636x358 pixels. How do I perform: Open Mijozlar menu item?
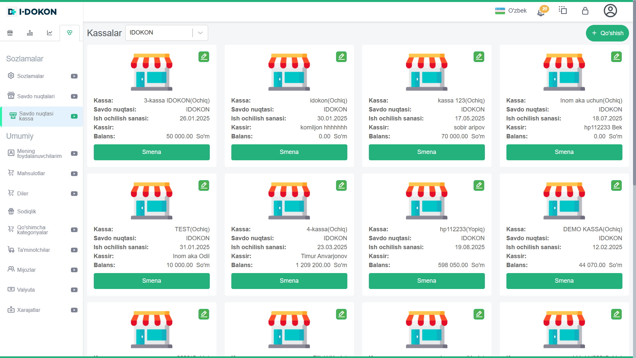(x=26, y=270)
